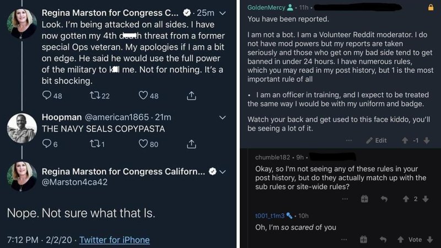Share Regina Marston's 25m tweet
This screenshot has width=441, height=248.
tap(191, 96)
